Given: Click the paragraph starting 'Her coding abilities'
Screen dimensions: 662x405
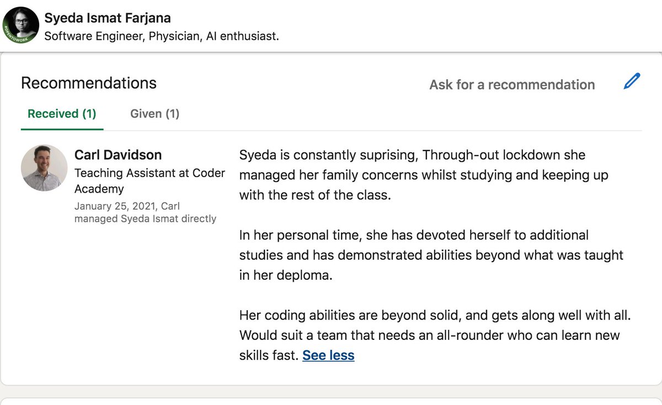Looking at the screenshot, I should pyautogui.click(x=435, y=335).
